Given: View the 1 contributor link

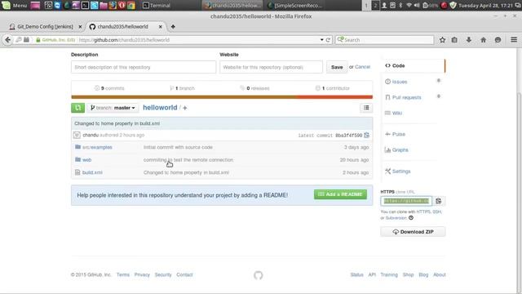Looking at the screenshot, I should pyautogui.click(x=333, y=88).
